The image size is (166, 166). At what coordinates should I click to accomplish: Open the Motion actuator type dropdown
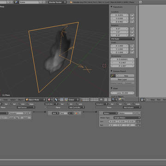[110, 113]
